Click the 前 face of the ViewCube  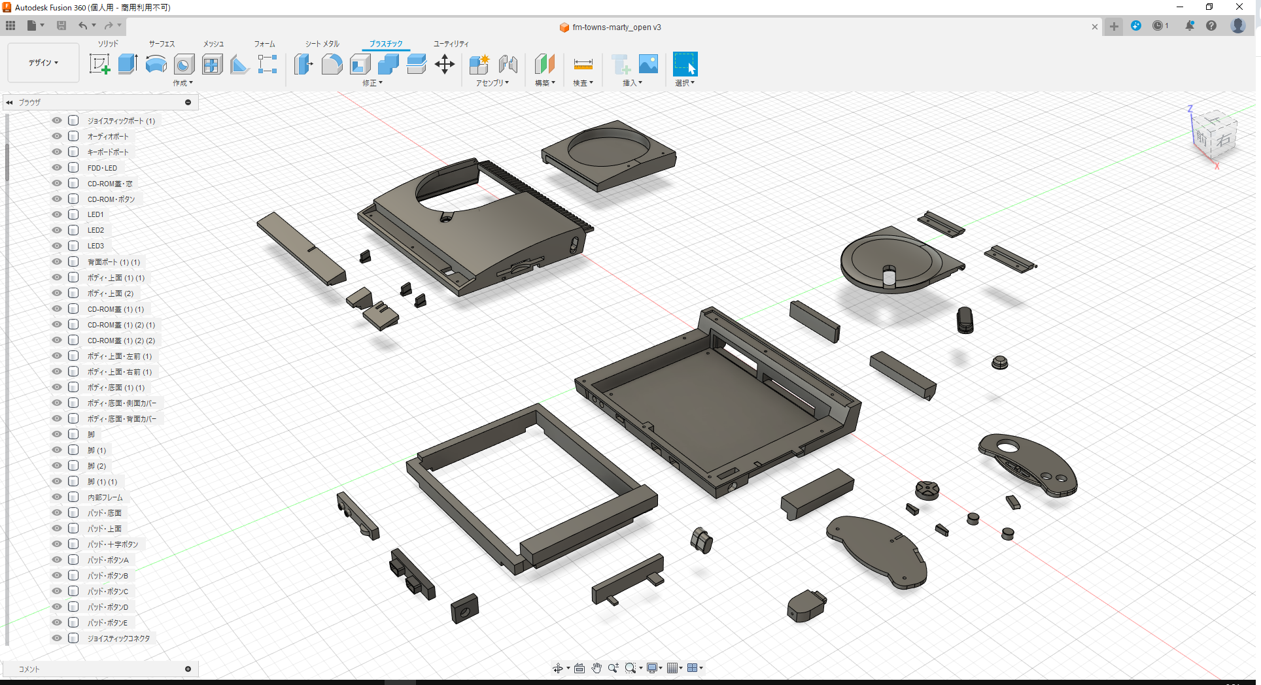tap(1201, 139)
